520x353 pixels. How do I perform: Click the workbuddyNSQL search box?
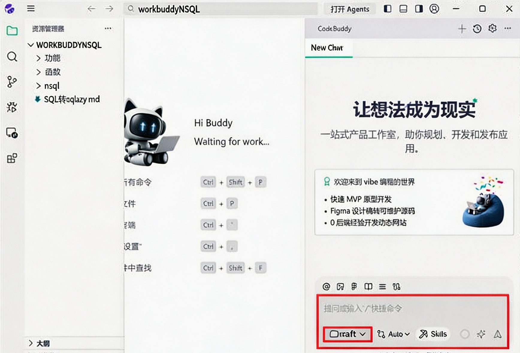[x=220, y=9]
